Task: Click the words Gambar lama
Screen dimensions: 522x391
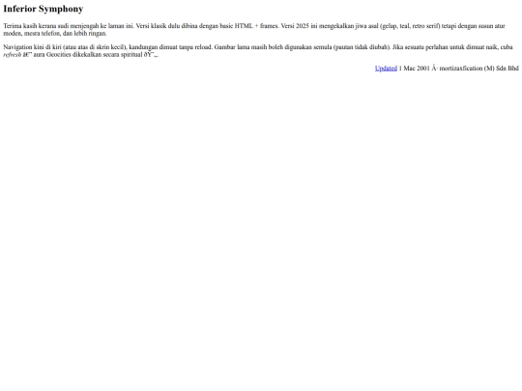Action: 231,47
